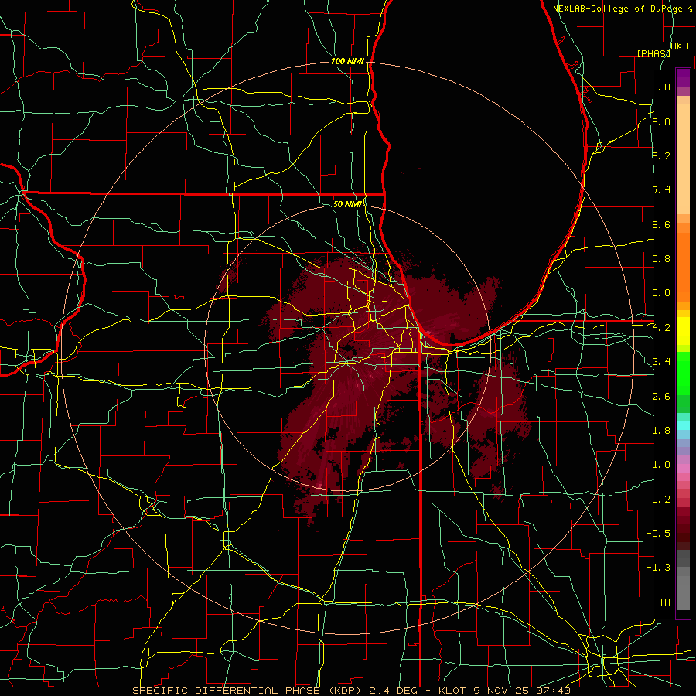The height and width of the screenshot is (696, 696).
Task: Click the 6.6 value on color scale
Action: tap(661, 224)
